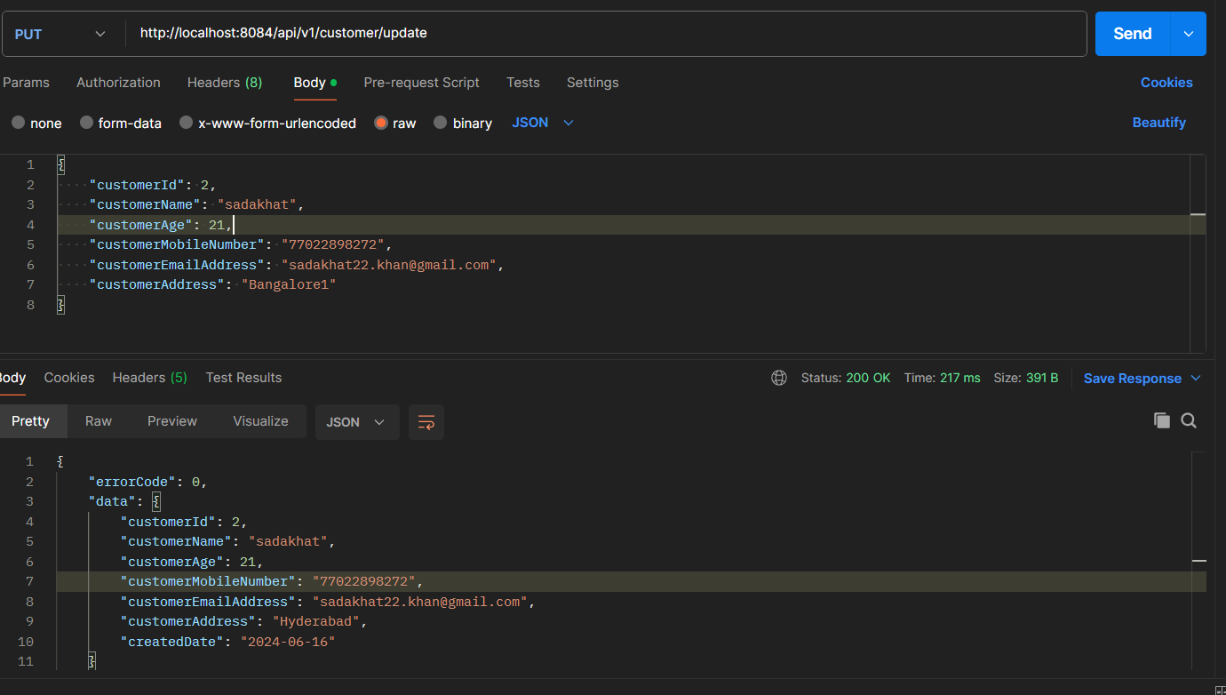Choose the binary body radio option

click(x=441, y=123)
